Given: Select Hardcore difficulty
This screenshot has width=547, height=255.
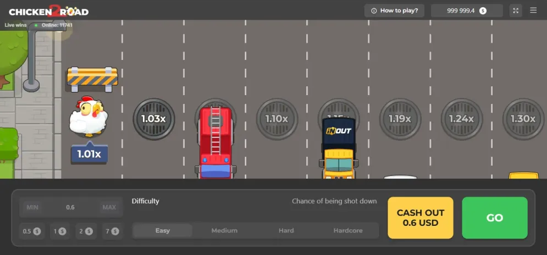Looking at the screenshot, I should (348, 231).
